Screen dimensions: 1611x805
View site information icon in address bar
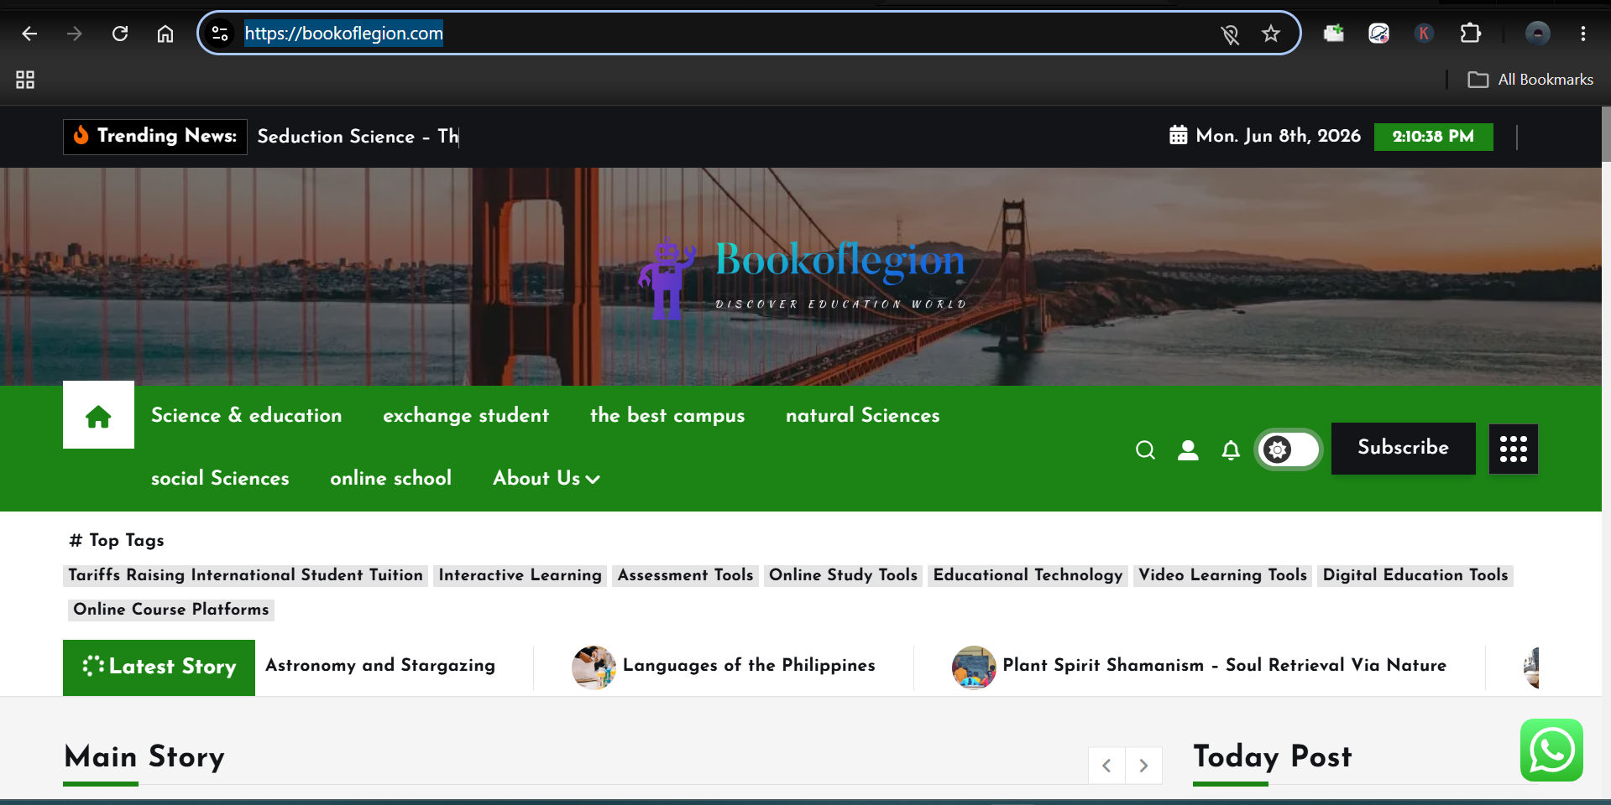click(220, 34)
